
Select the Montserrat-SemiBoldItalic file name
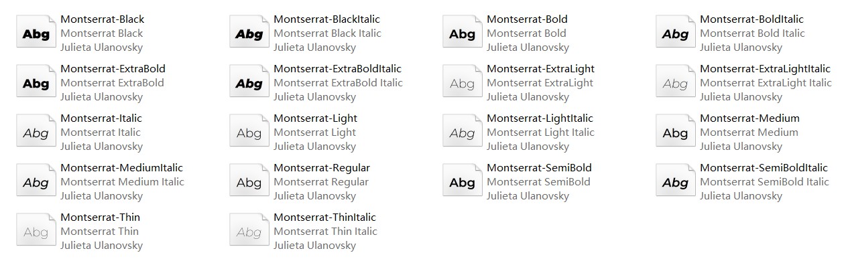click(x=764, y=168)
